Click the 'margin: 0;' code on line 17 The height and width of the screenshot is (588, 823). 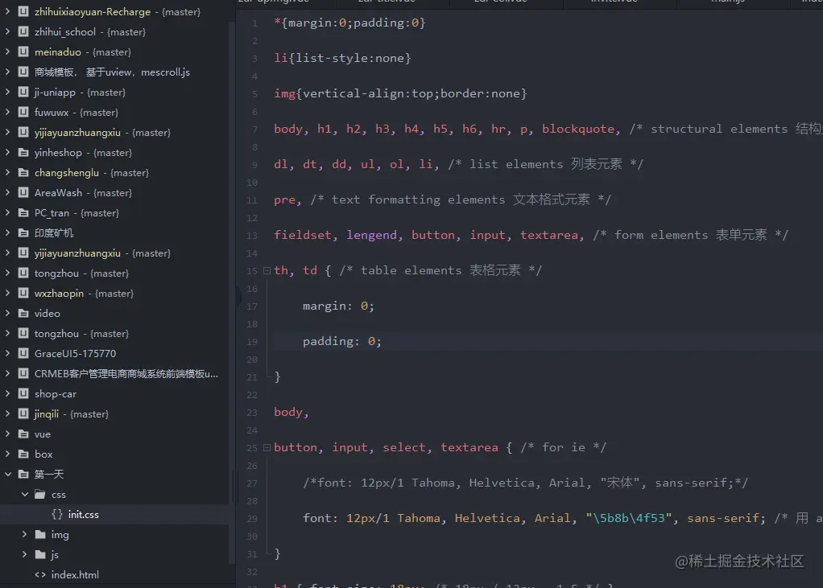tap(338, 306)
